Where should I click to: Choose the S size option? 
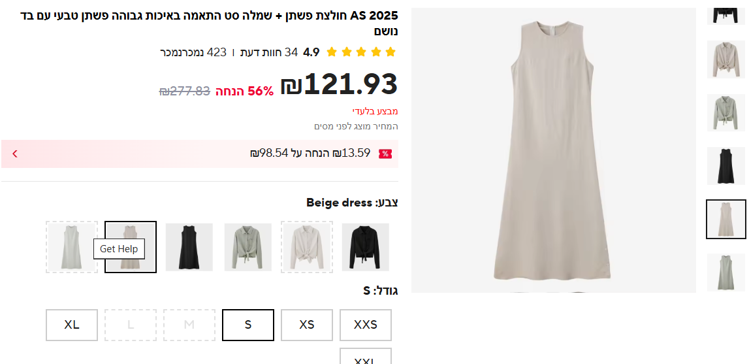point(248,325)
